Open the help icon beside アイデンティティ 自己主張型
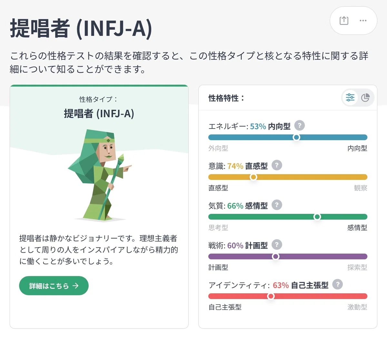This screenshot has height=344, width=387. click(337, 284)
